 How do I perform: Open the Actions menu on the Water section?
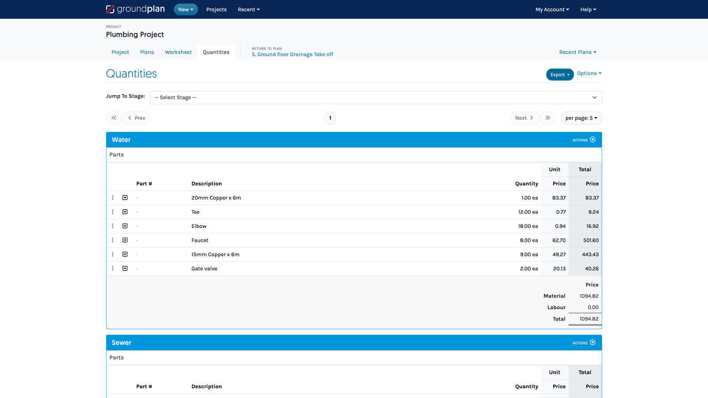583,140
